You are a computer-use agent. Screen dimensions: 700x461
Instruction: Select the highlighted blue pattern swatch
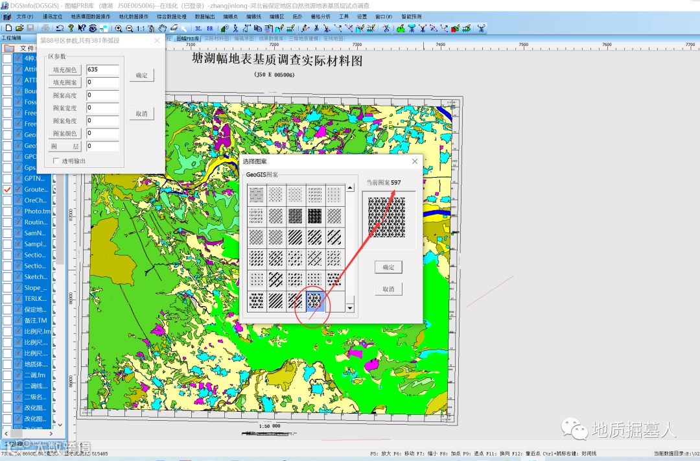(x=314, y=301)
